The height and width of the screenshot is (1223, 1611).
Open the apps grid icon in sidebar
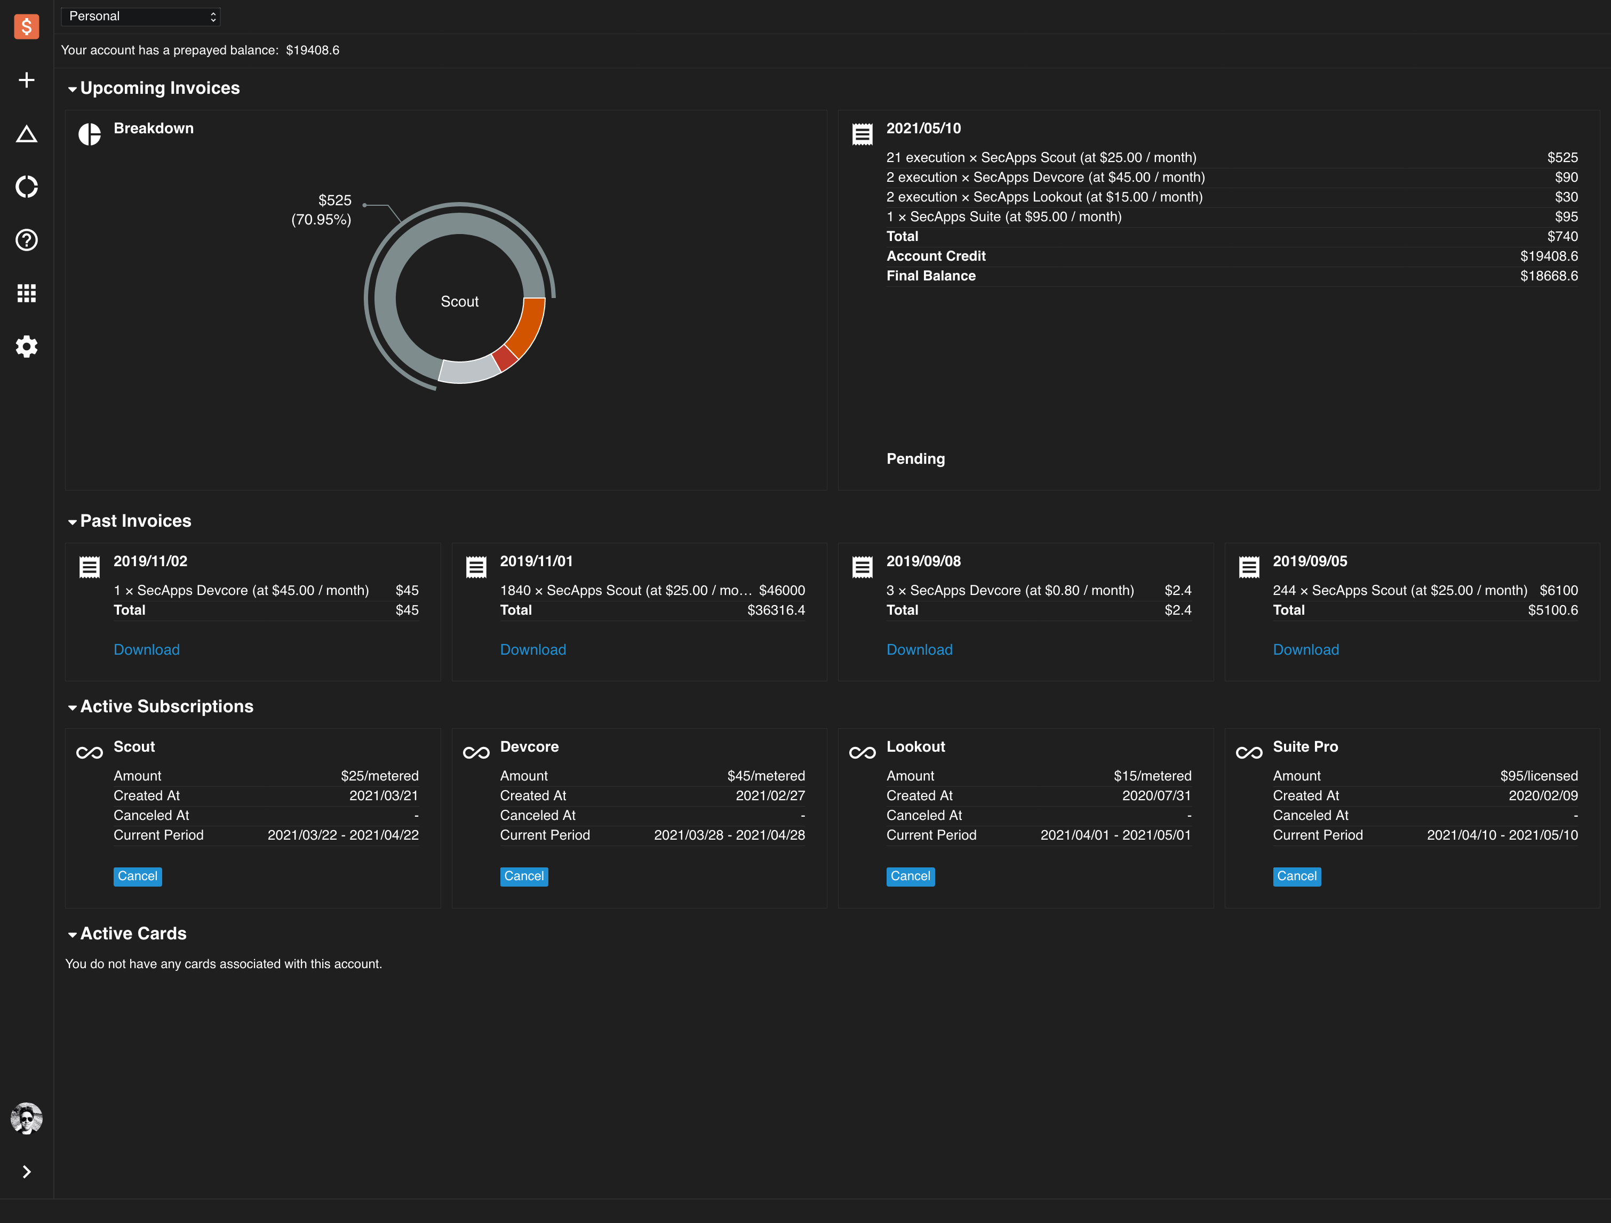tap(26, 293)
